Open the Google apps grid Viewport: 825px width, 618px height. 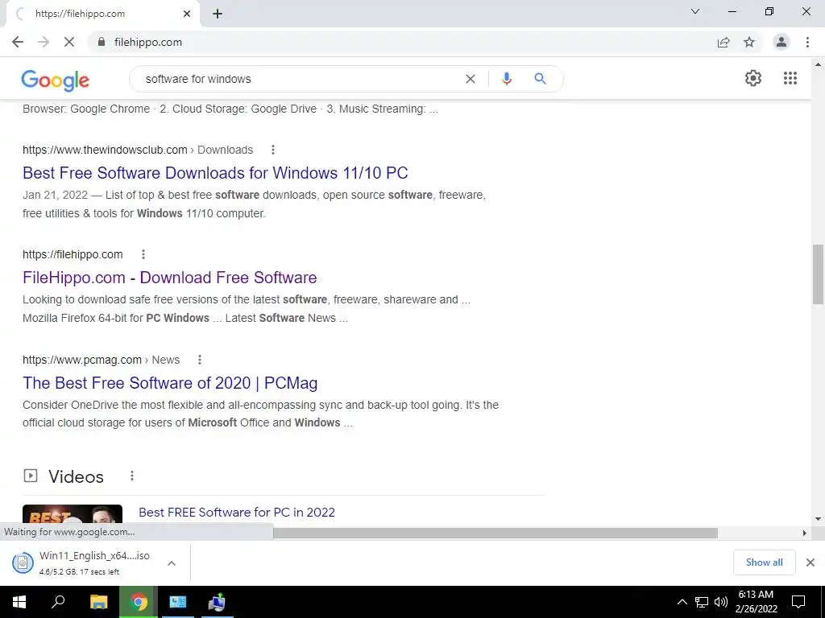[790, 78]
